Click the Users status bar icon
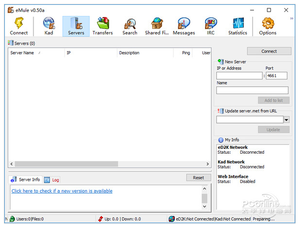The width and height of the screenshot is (301, 225). coord(12,219)
